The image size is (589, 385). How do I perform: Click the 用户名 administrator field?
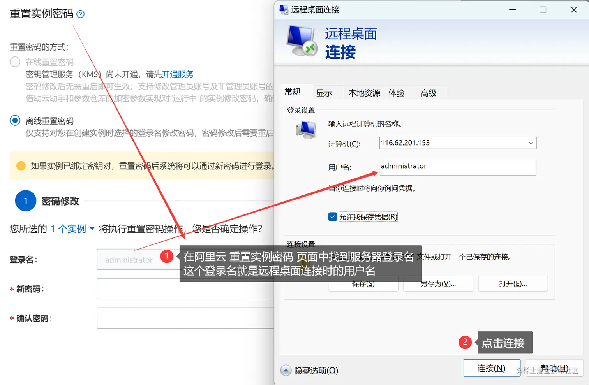[458, 167]
